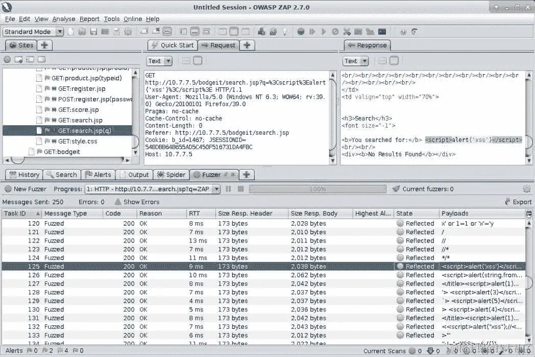Viewport: 535px width, 357px height.
Task: Click the New Fuzzer button
Action: (x=25, y=189)
